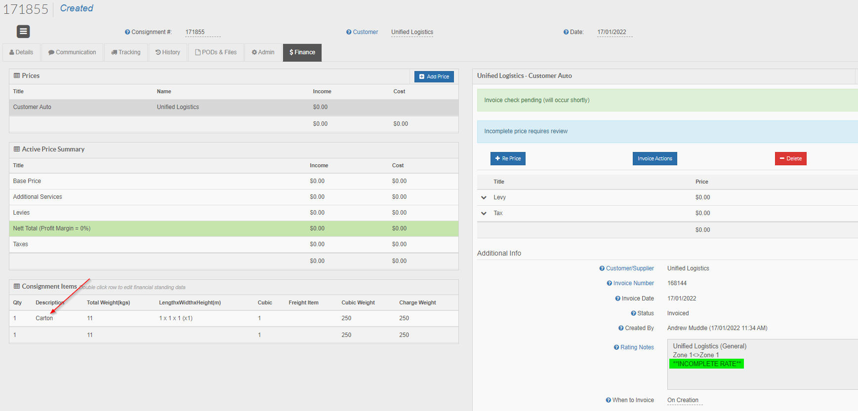Screen dimensions: 858x411
Task: Click the Charge Weight column header
Action: pos(417,302)
